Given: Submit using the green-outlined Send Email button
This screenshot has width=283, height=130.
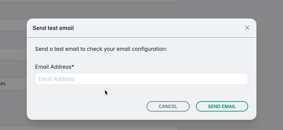Looking at the screenshot, I should (222, 107).
